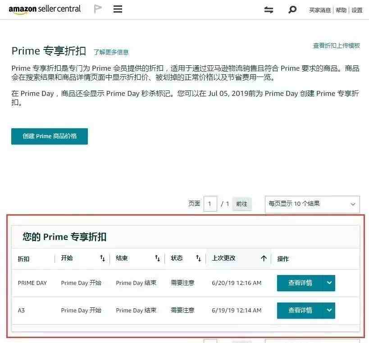Image resolution: width=369 pixels, height=343 pixels.
Task: Click the 了解更多信息 link
Action: tap(111, 52)
